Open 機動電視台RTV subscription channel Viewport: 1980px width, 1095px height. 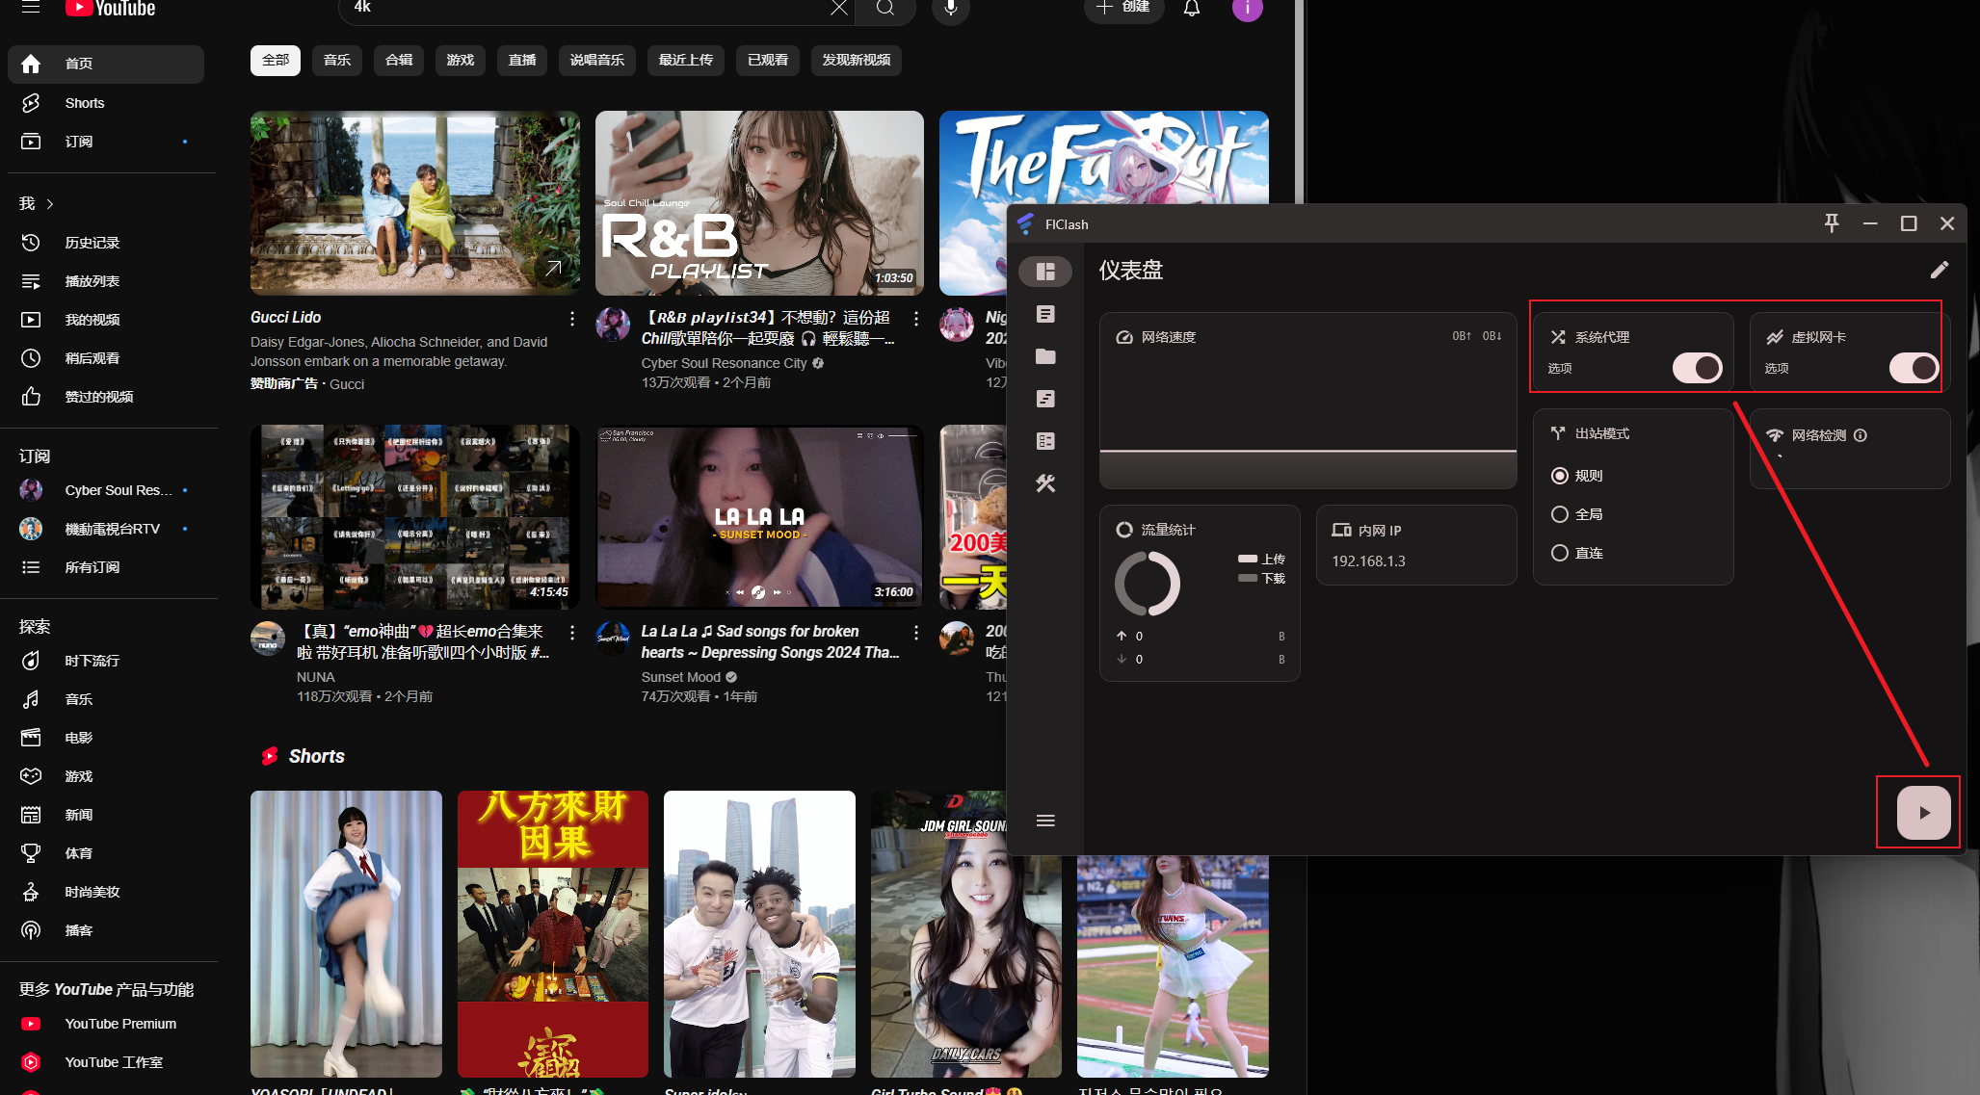coord(106,529)
